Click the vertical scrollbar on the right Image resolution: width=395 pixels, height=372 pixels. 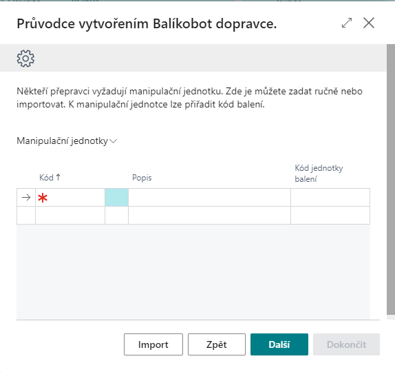click(391, 179)
